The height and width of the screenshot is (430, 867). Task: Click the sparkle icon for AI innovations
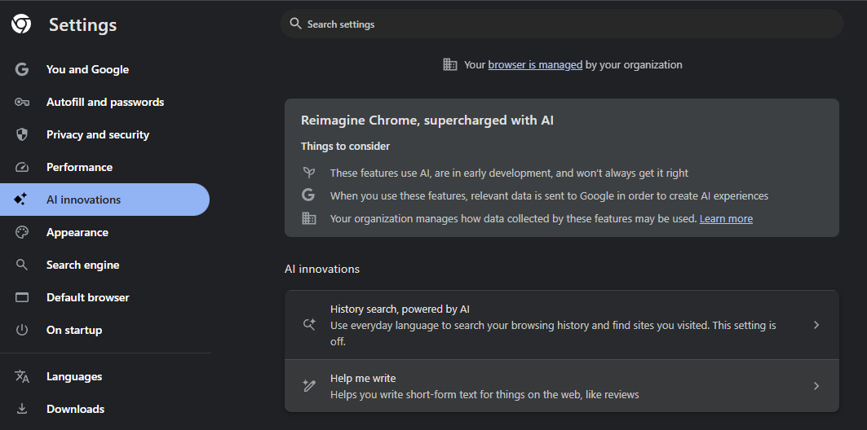click(21, 200)
